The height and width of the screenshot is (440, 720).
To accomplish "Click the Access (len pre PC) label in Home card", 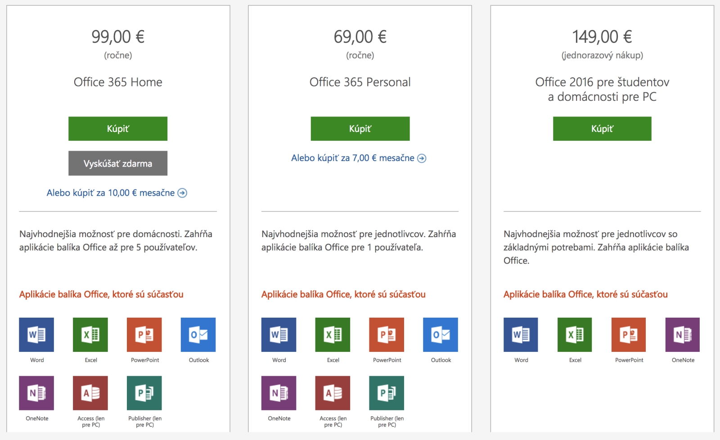I will (x=91, y=422).
